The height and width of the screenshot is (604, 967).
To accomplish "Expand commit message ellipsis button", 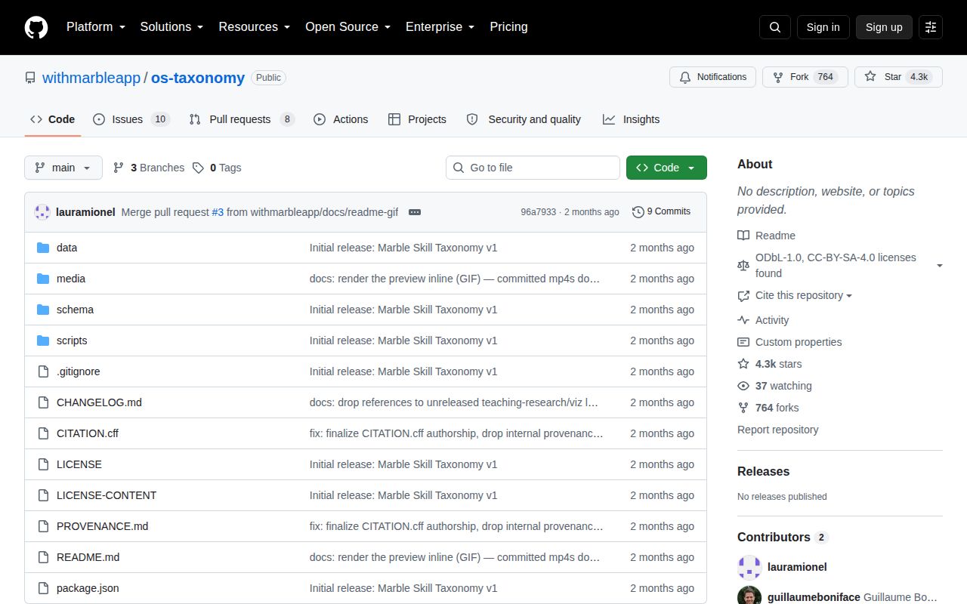I will tap(415, 212).
